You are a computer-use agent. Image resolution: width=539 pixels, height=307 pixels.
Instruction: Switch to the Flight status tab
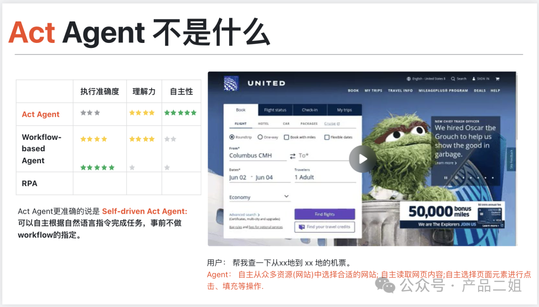tap(275, 110)
